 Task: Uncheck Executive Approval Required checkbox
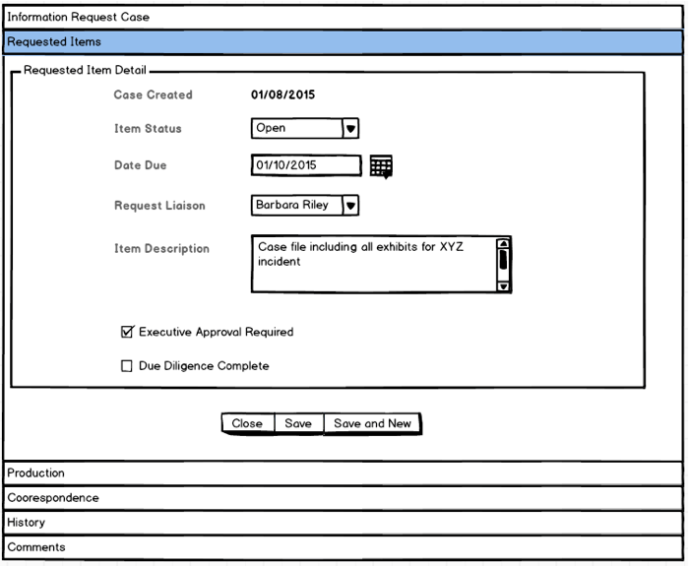point(126,332)
